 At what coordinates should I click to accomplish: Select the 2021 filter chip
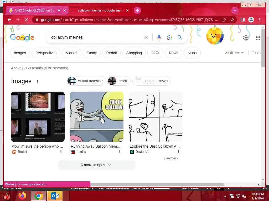tap(155, 53)
